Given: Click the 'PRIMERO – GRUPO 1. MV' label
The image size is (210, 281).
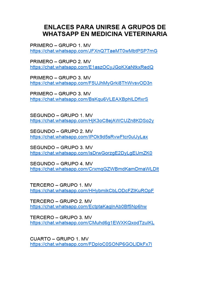Looking at the screenshot, I should tap(60, 45).
